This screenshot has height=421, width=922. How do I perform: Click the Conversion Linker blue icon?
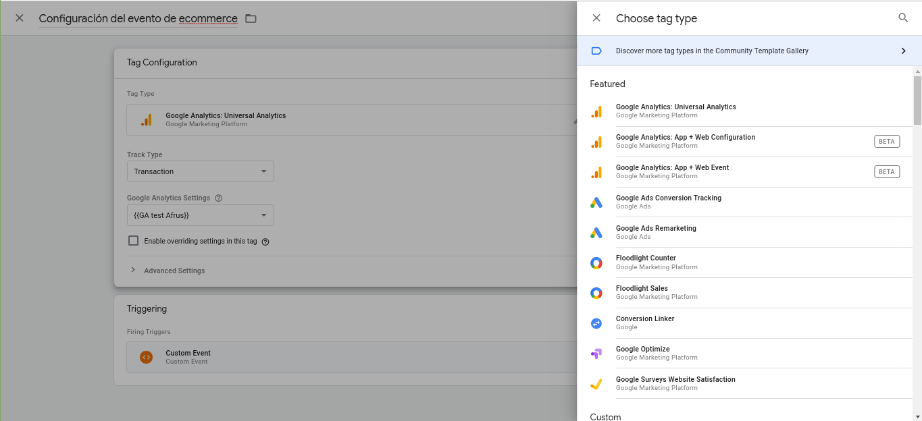coord(596,323)
